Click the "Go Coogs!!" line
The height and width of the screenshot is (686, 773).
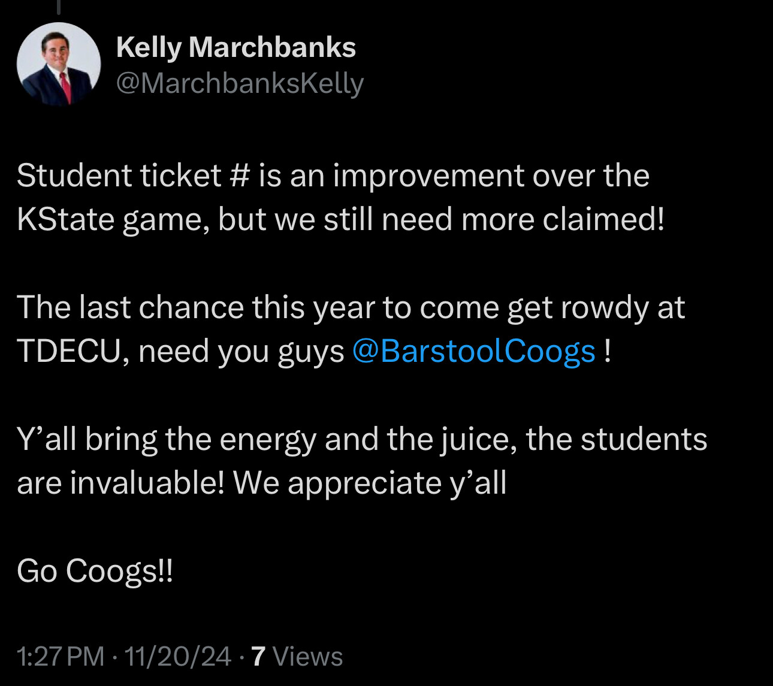pos(95,570)
